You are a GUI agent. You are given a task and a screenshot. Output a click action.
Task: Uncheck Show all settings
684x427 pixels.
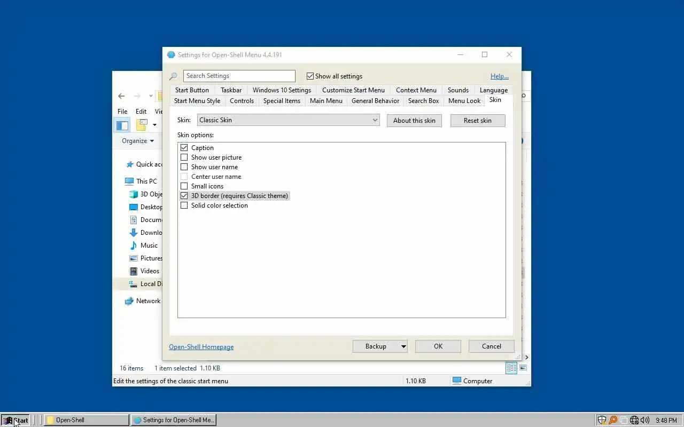tap(310, 76)
